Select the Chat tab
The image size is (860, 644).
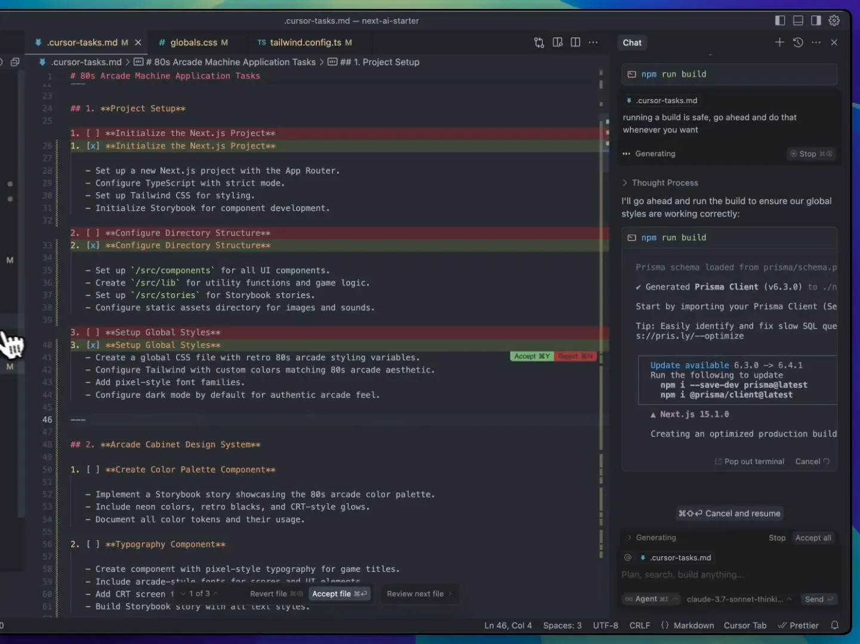(x=632, y=42)
